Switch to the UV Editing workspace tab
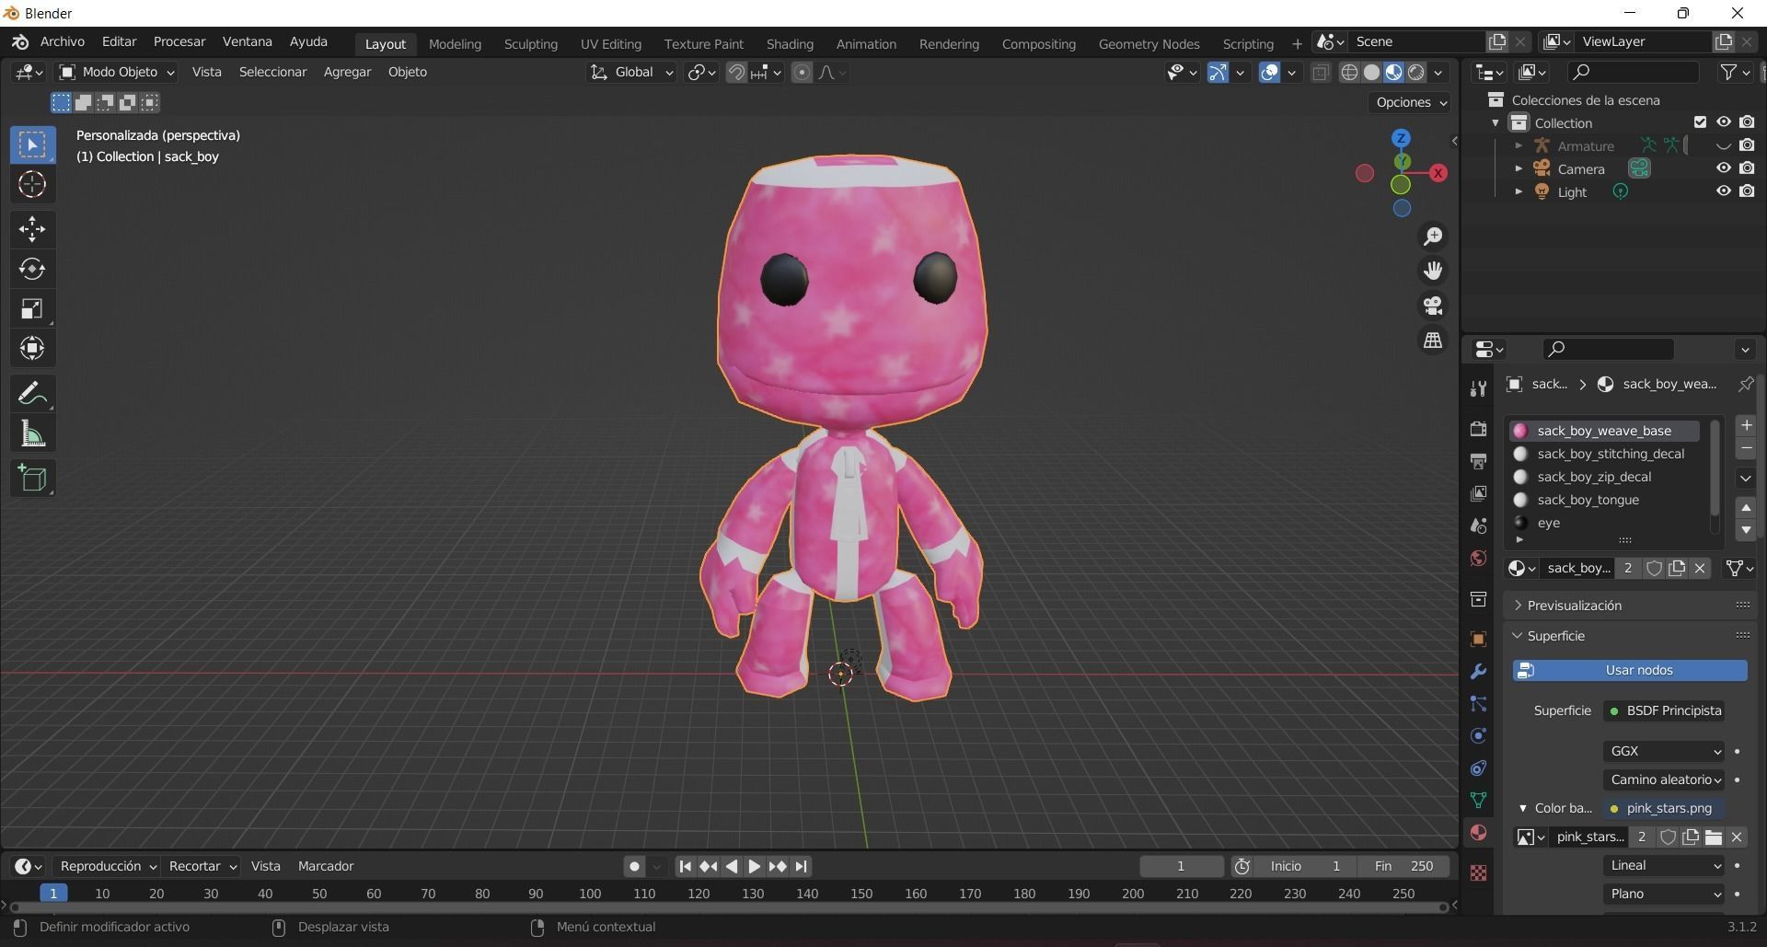Image resolution: width=1767 pixels, height=947 pixels. pos(611,44)
